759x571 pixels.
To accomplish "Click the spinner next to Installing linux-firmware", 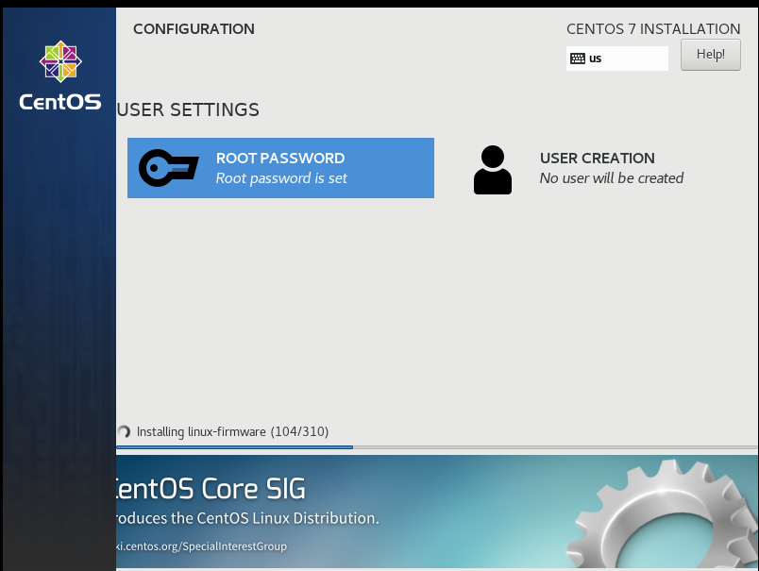I will 124,431.
